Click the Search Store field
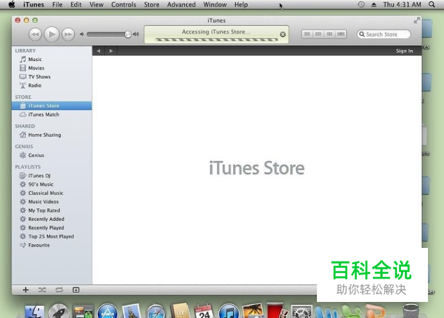The height and width of the screenshot is (318, 444). (384, 34)
